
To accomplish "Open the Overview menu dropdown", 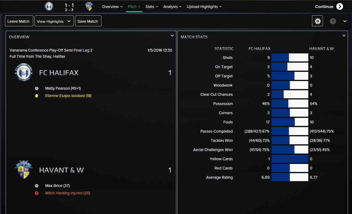I will (x=112, y=7).
